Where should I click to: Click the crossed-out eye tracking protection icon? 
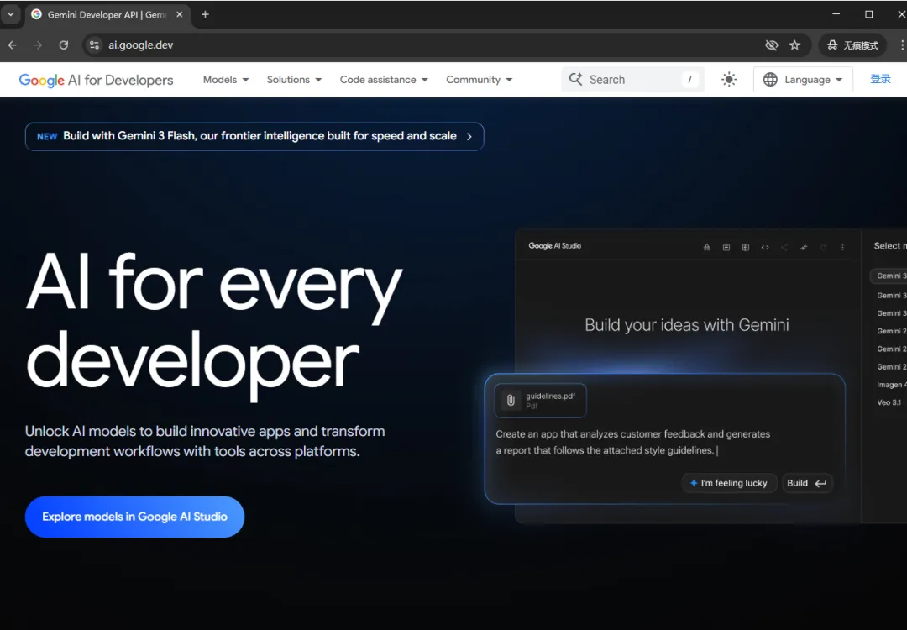pyautogui.click(x=771, y=45)
